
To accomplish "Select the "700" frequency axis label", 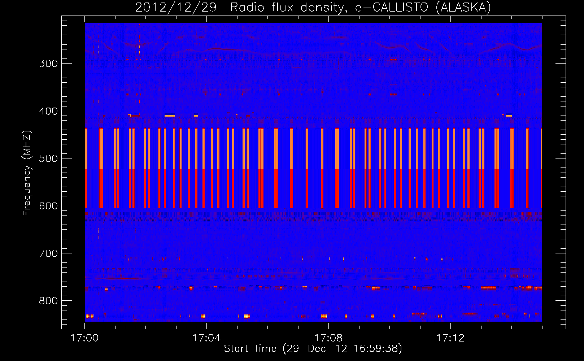I will pyautogui.click(x=48, y=253).
